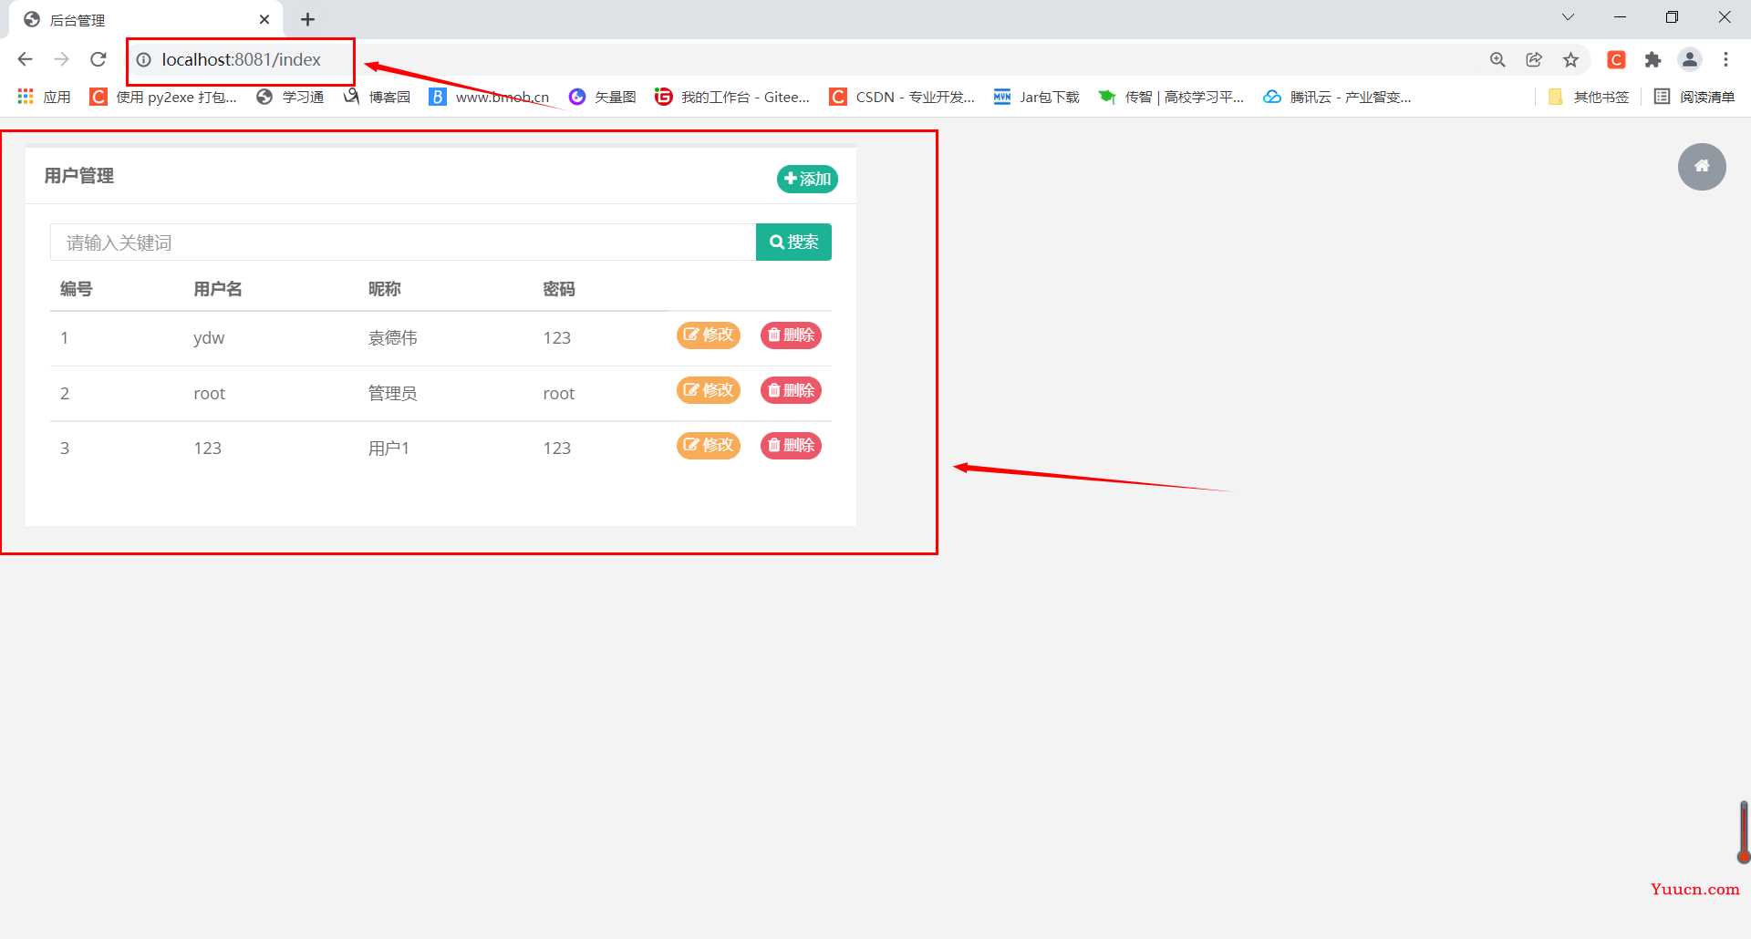Click the nickname cell 用户1
1751x939 pixels.
point(389,449)
